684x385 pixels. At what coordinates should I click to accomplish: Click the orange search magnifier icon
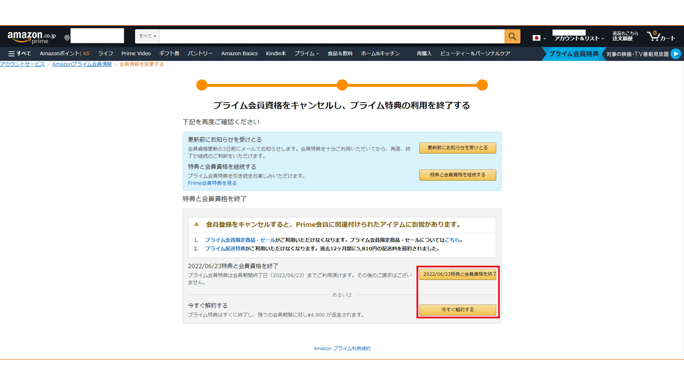click(511, 36)
